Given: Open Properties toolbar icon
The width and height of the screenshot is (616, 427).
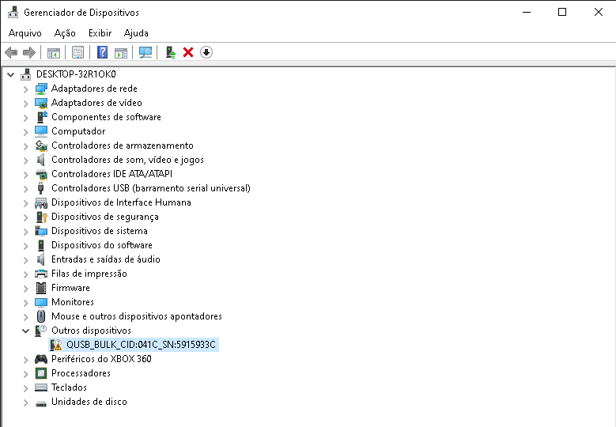Looking at the screenshot, I should pos(77,52).
